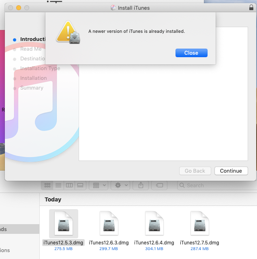Click the iTunes12.6.3.dmg file name
Image resolution: width=257 pixels, height=259 pixels.
click(x=109, y=243)
